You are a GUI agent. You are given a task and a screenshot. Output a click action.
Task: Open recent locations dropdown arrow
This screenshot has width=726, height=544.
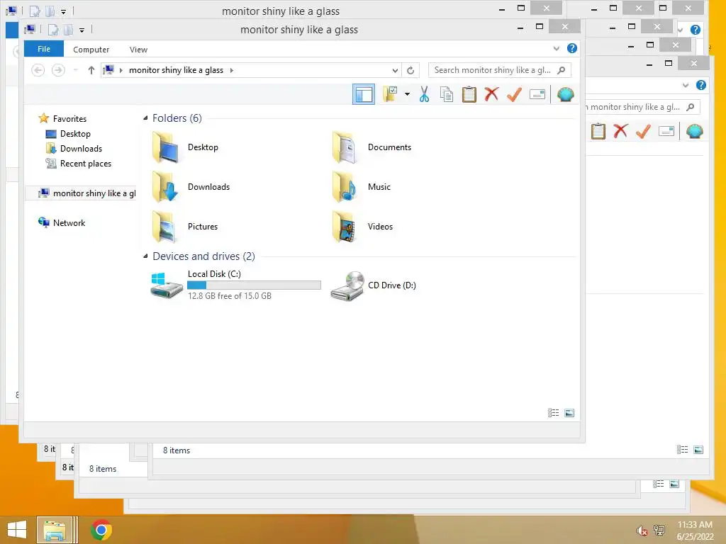(x=75, y=70)
